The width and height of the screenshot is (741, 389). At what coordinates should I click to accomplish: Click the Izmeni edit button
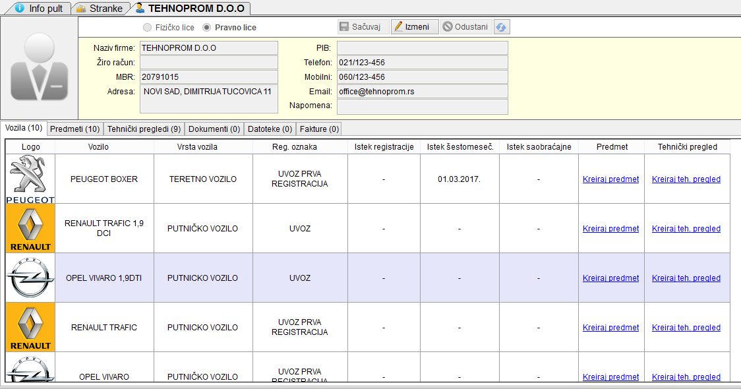415,27
